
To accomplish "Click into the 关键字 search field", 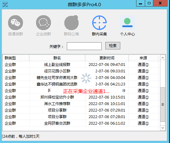I will (84, 46).
